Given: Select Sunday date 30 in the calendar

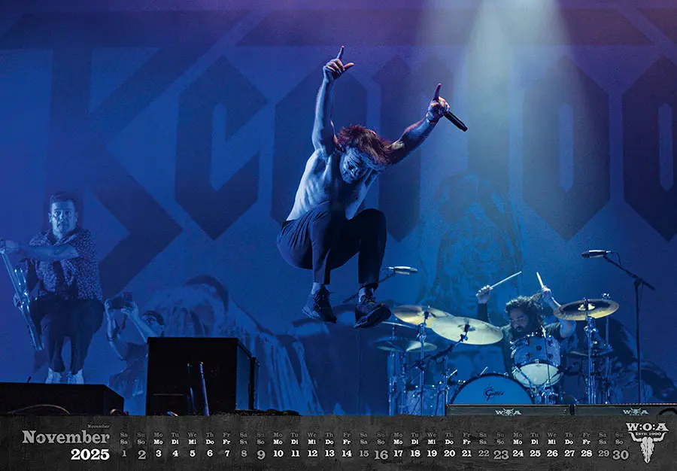Looking at the screenshot, I should point(621,454).
